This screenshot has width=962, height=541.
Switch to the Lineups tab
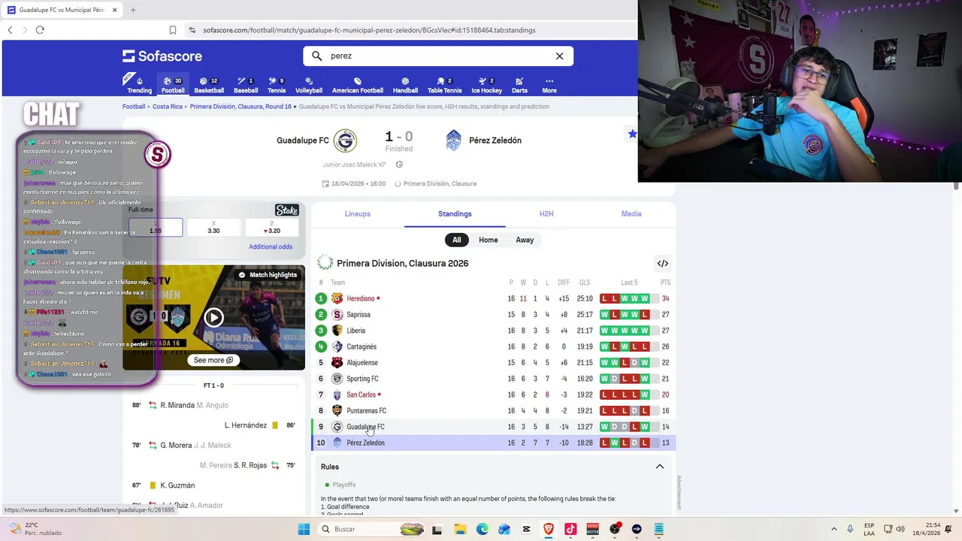click(358, 213)
